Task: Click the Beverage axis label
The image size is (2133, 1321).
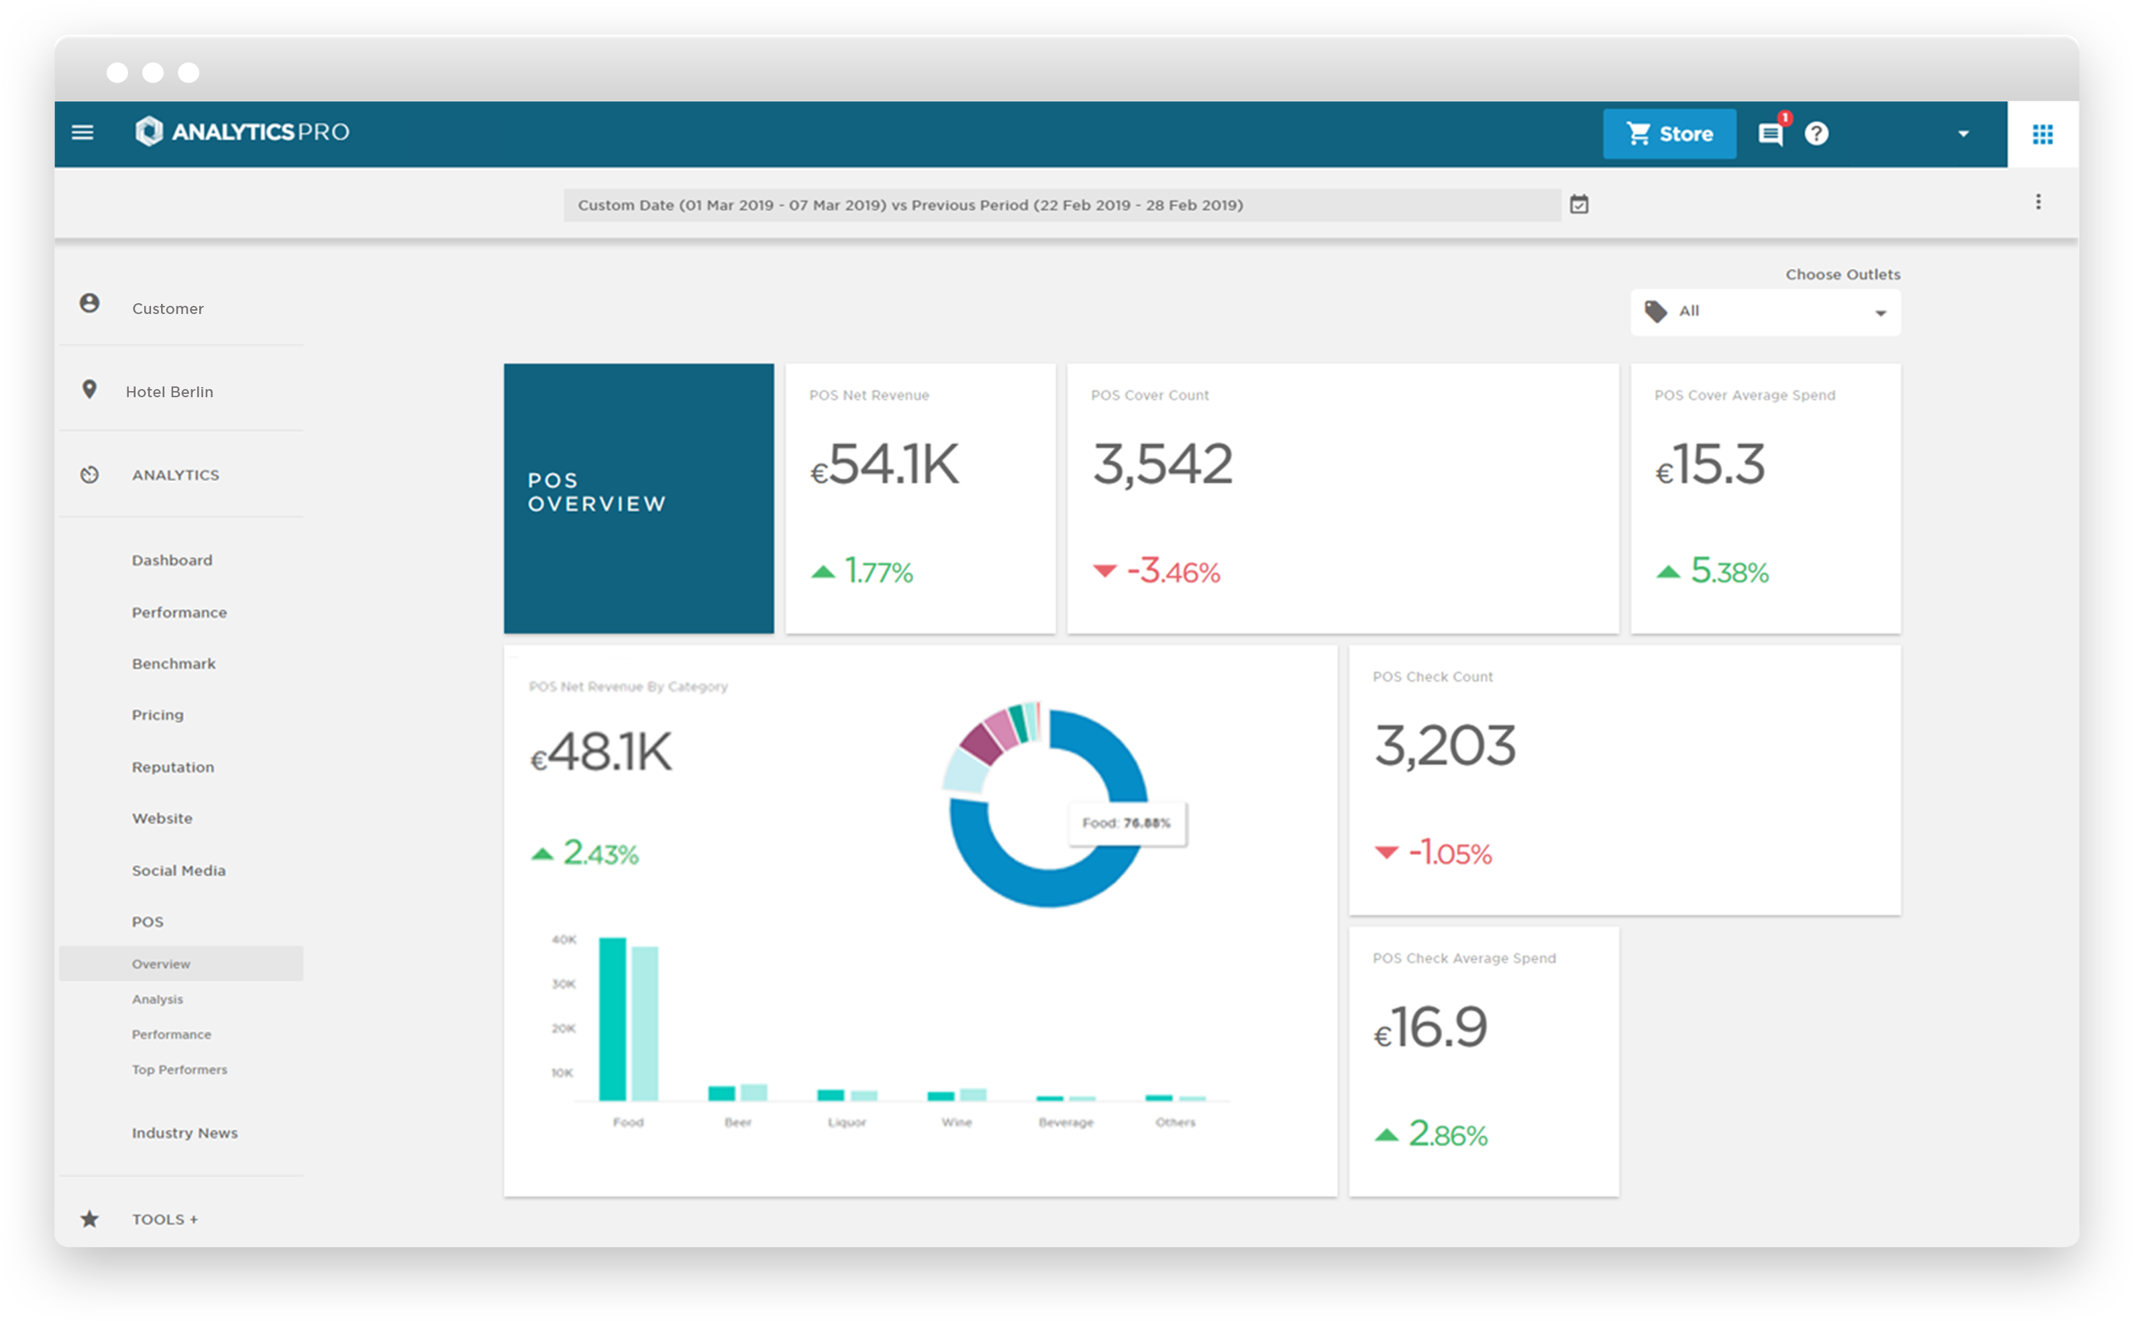Action: pyautogui.click(x=1066, y=1122)
